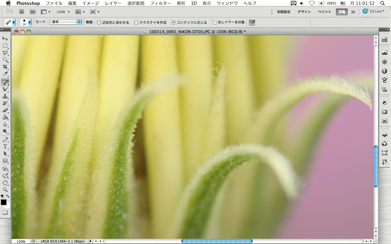Image resolution: width=391 pixels, height=244 pixels.
Task: Select the History Brush tool
Action: tap(5, 103)
